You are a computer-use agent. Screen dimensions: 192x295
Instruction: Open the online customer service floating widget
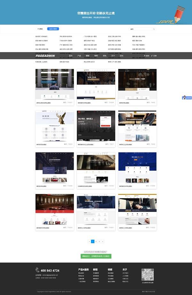click(187, 98)
